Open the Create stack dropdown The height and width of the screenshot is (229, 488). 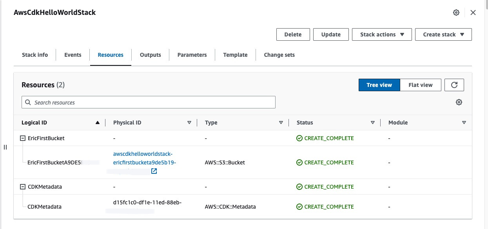point(443,34)
